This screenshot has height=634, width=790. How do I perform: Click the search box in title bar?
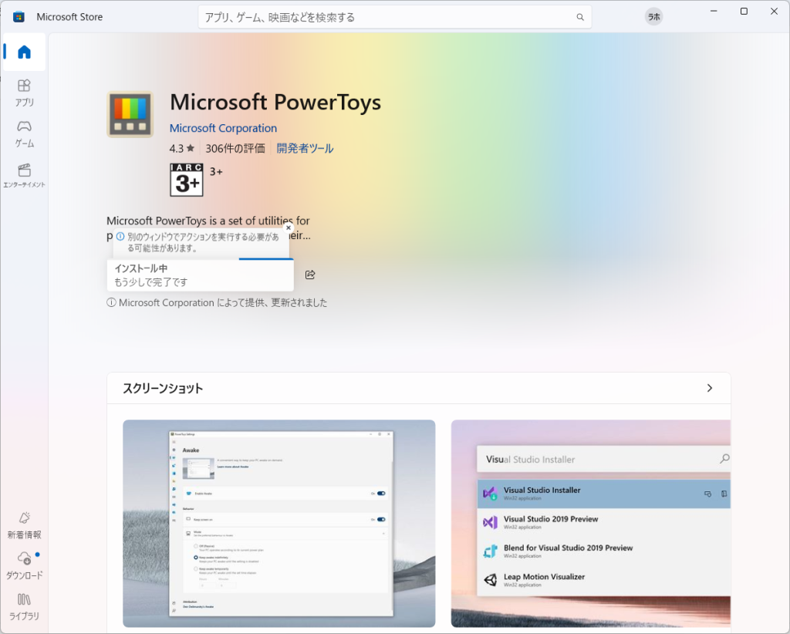tap(386, 17)
